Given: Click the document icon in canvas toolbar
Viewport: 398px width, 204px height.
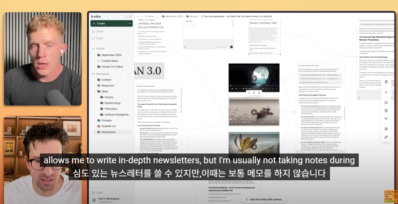Looking at the screenshot, I should 386,111.
